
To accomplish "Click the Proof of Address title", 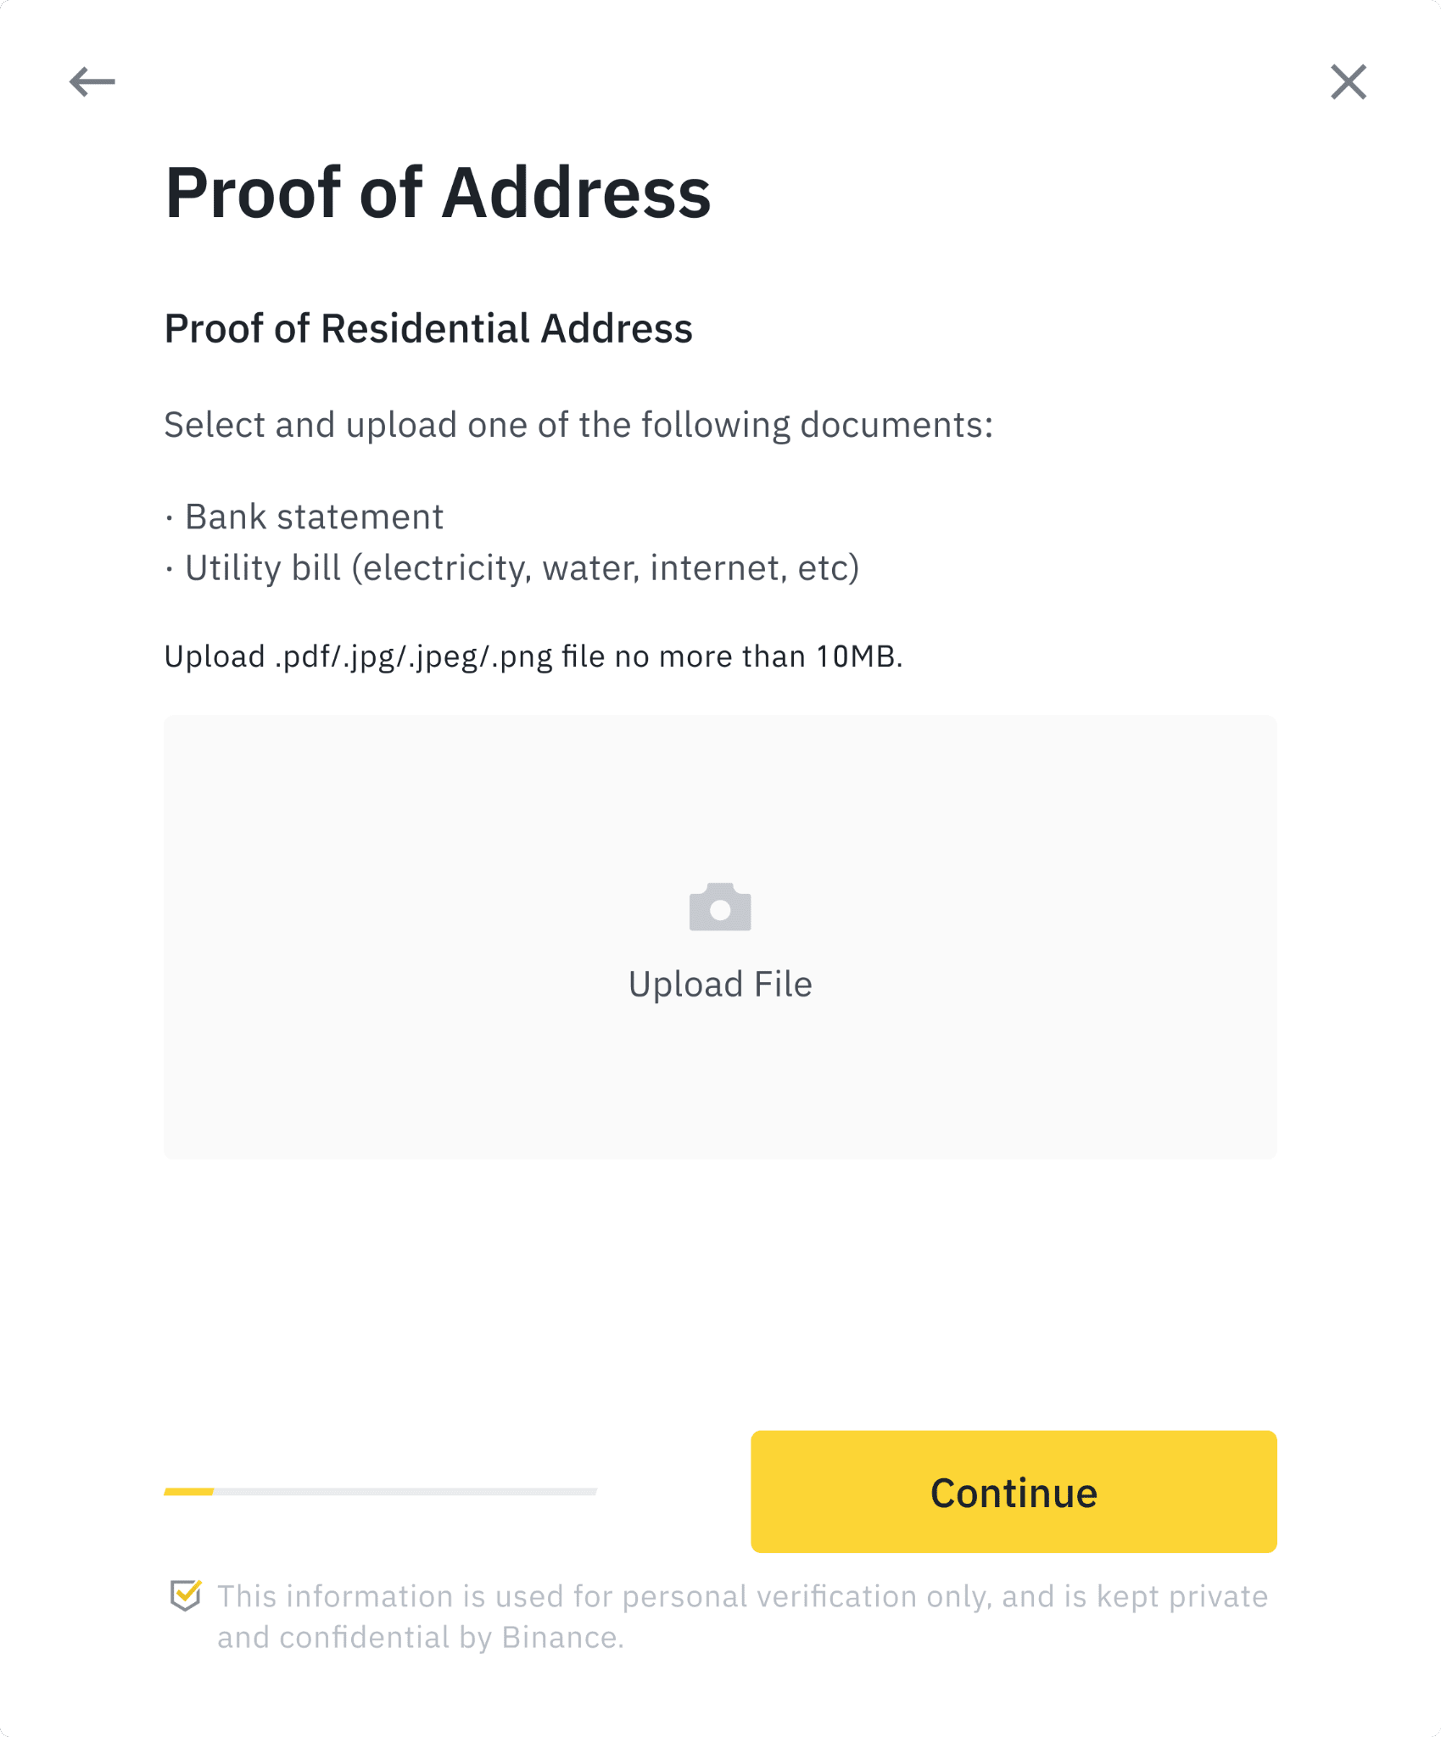I will click(x=438, y=193).
